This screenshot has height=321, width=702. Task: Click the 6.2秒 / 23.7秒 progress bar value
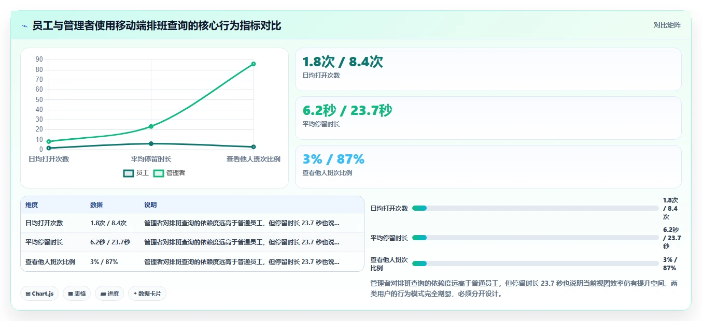pyautogui.click(x=672, y=238)
